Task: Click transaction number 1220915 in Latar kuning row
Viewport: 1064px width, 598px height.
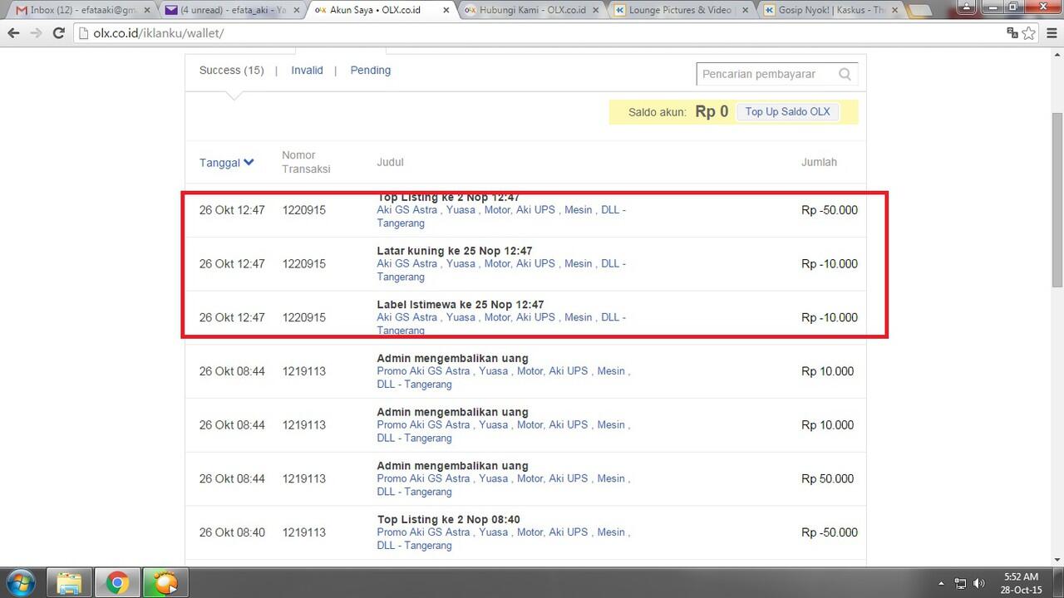Action: (x=303, y=264)
